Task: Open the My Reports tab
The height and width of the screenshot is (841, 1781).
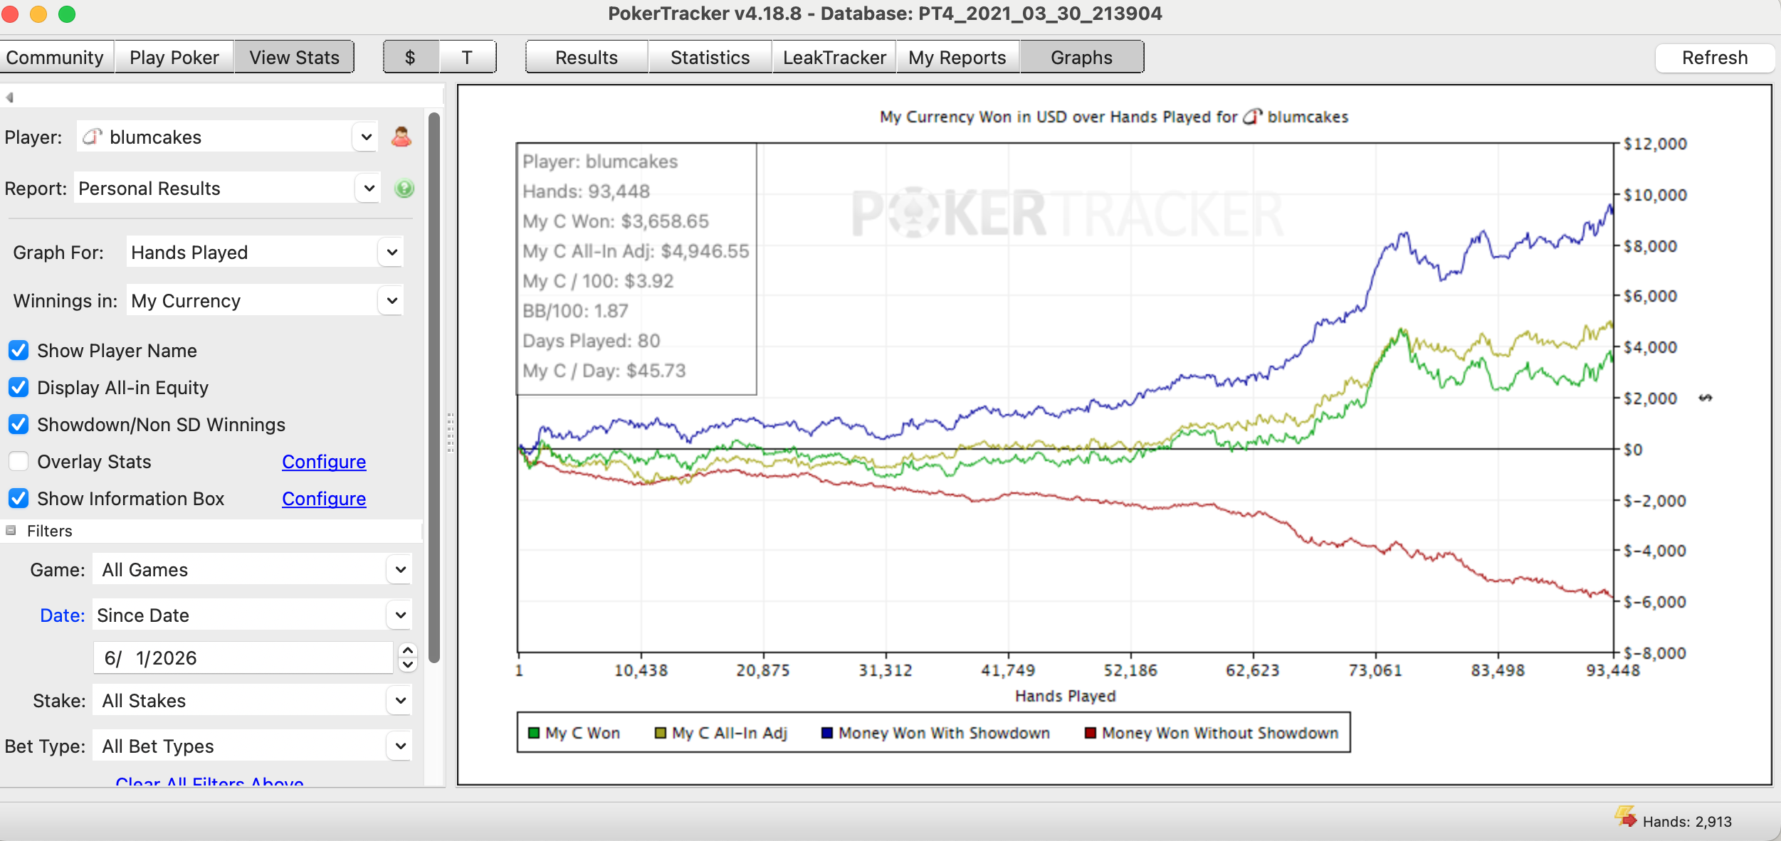Action: click(x=957, y=58)
